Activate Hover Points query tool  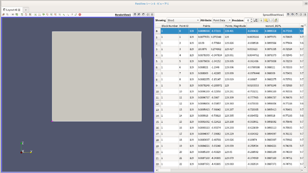pyautogui.click(x=72, y=15)
